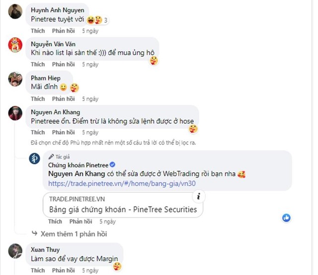Viewport: 318px width, 275px height.
Task: Click Xuan Thuy's profile avatar
Action: [15, 250]
